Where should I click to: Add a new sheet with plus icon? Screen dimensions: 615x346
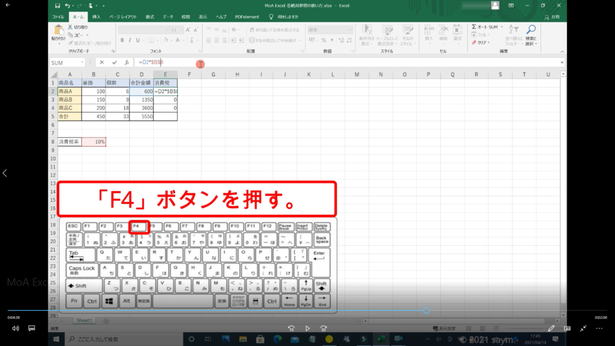106,321
